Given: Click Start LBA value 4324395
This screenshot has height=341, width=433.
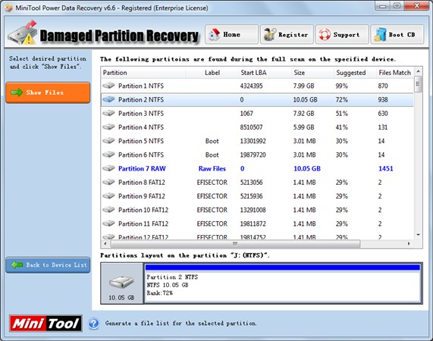Looking at the screenshot, I should [x=251, y=86].
